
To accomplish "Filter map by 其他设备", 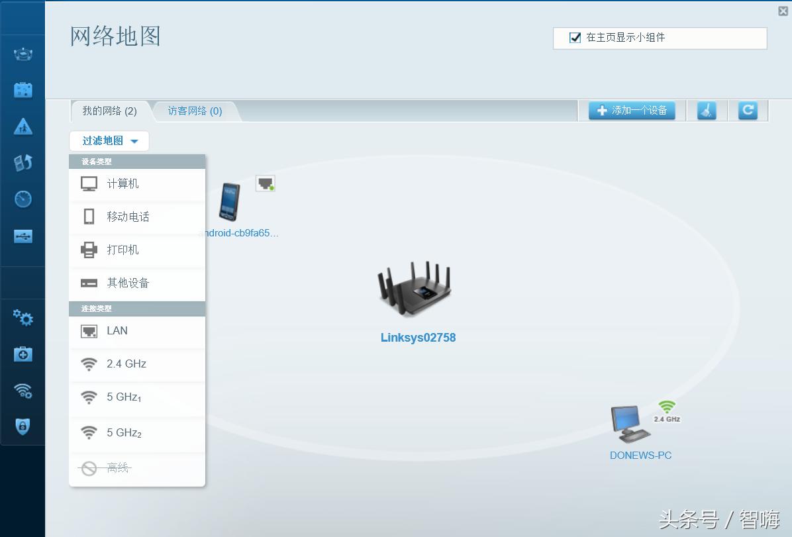I will pos(137,283).
